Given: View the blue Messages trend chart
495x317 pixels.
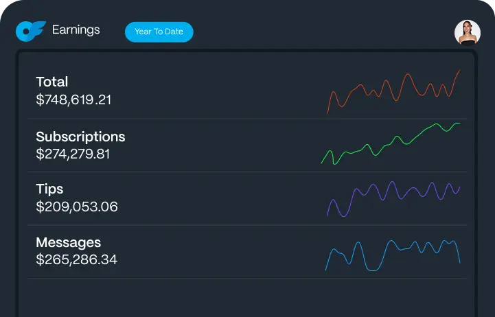Looking at the screenshot, I should pyautogui.click(x=392, y=254).
